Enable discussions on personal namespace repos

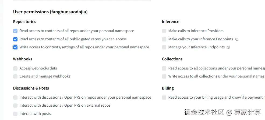tap(15, 98)
